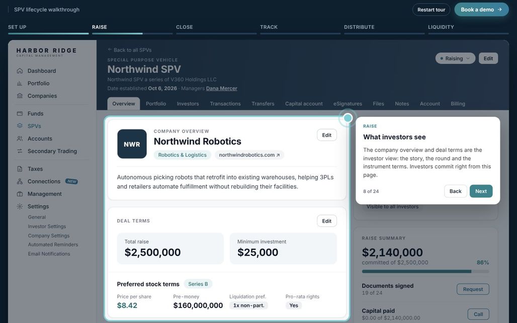Viewport: 517px width, 323px height.
Task: Click Back in the tour popup
Action: pos(455,191)
